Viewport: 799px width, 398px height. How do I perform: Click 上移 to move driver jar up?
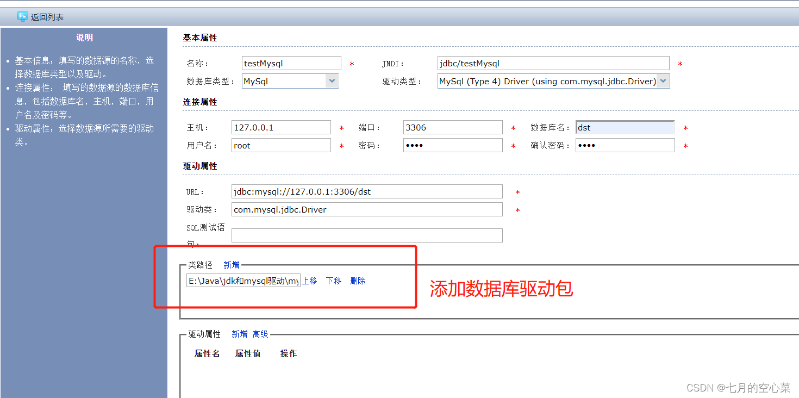309,281
